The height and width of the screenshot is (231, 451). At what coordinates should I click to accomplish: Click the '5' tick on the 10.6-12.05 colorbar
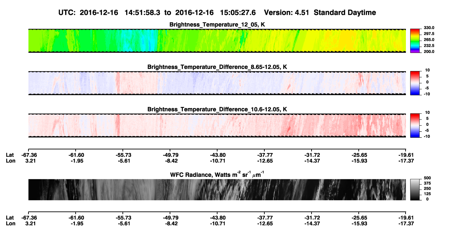click(427, 118)
